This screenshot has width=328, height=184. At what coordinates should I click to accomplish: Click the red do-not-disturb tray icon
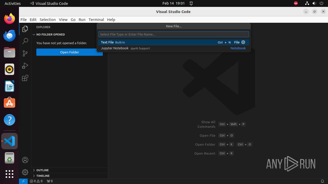click(x=296, y=3)
